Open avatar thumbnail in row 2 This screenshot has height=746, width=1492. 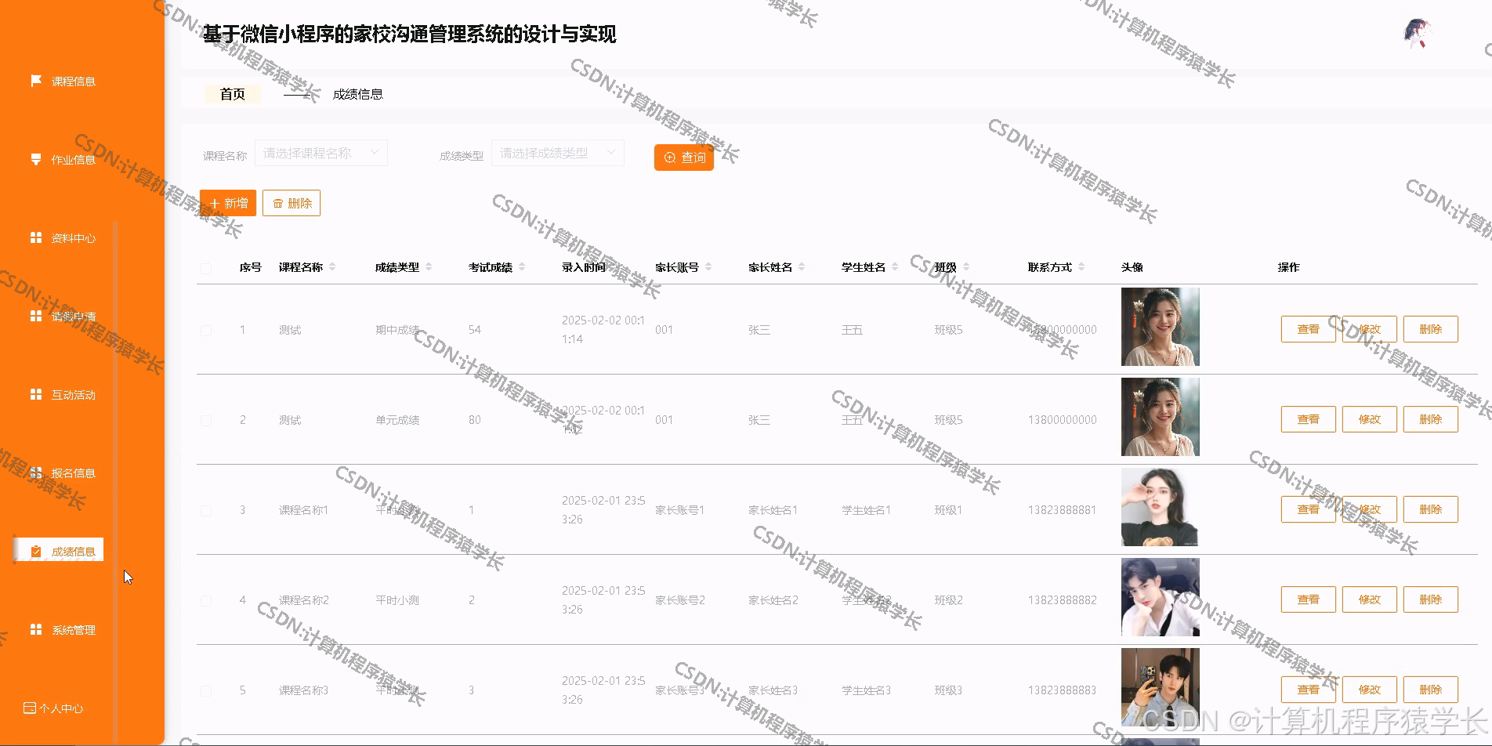point(1161,417)
